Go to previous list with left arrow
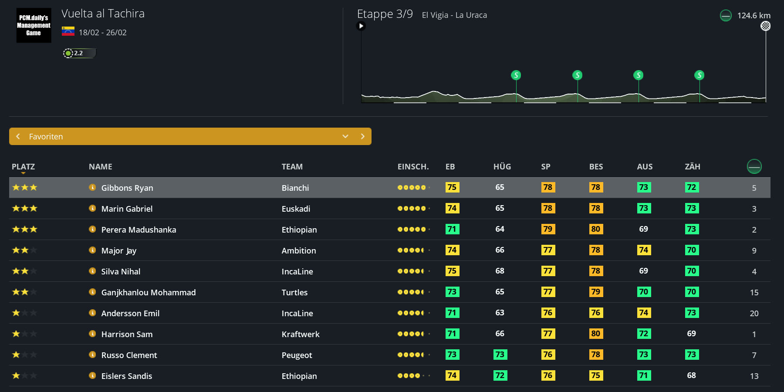This screenshot has height=392, width=784. click(18, 136)
